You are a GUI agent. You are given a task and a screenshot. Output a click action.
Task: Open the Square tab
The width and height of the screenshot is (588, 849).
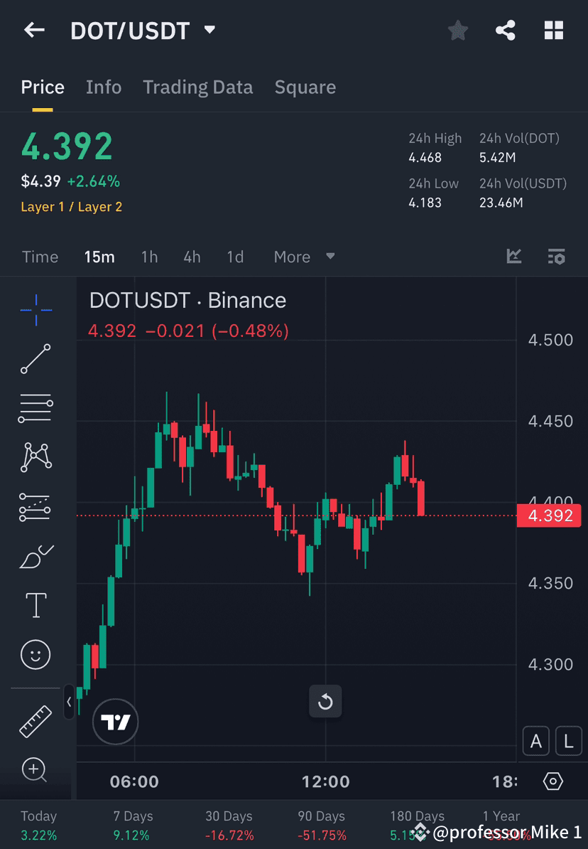(x=305, y=87)
